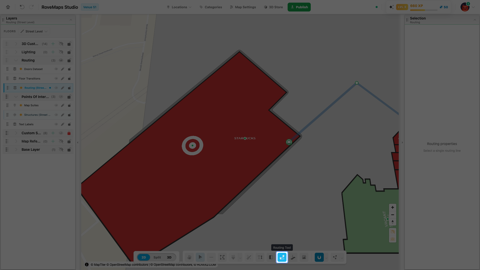Viewport: 480px width, 270px height.
Task: Click the redo arrow
Action: (31, 7)
